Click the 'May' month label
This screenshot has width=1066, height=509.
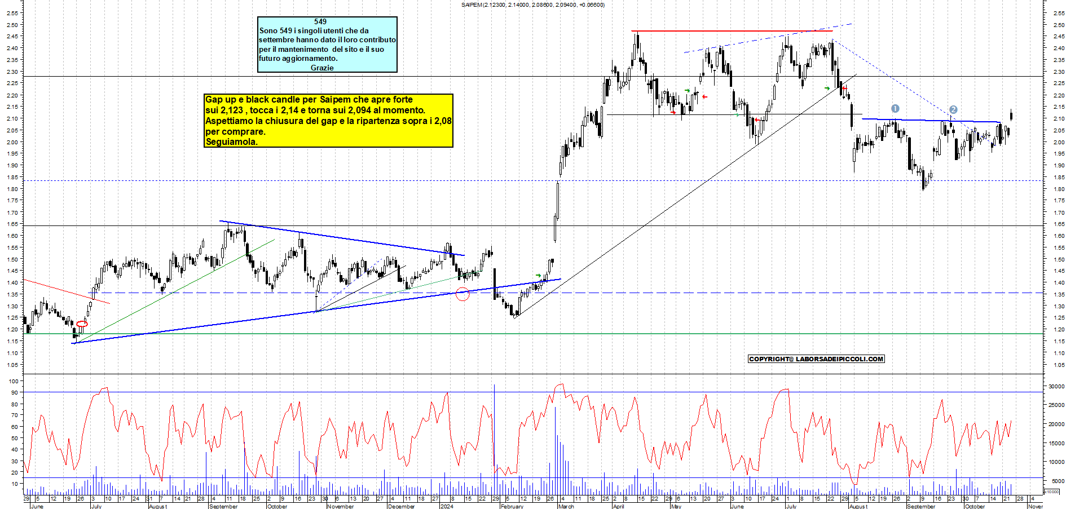676,506
